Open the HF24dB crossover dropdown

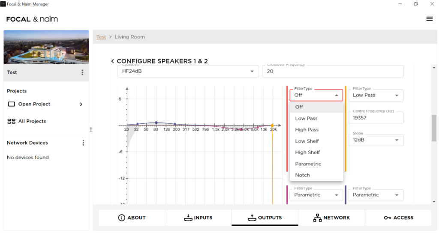[188, 72]
